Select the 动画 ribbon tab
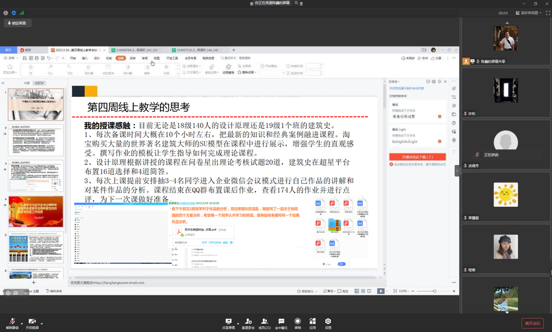Image resolution: width=552 pixels, height=332 pixels. 121,58
